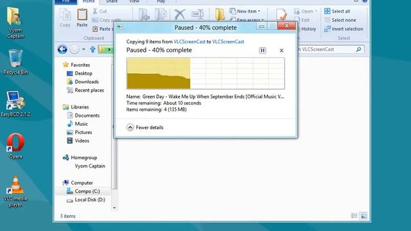This screenshot has height=231, width=411.
Task: Click Invert selection in ribbon
Action: point(344,29)
